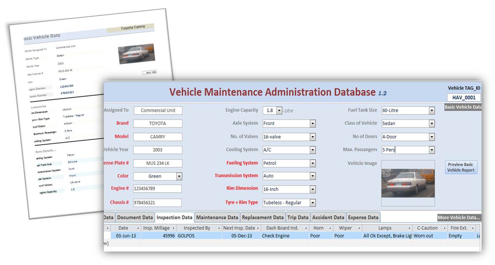
Task: Expand the Fuel Tank Size dropdown
Action: 432,111
